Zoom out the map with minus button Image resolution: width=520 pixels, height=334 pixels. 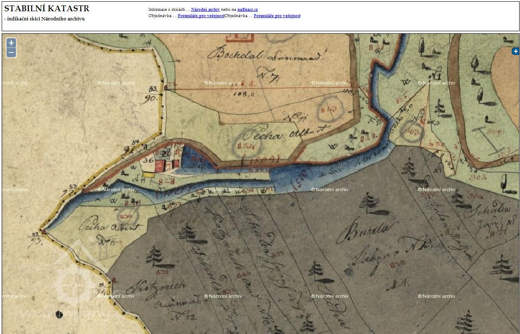[x=11, y=52]
